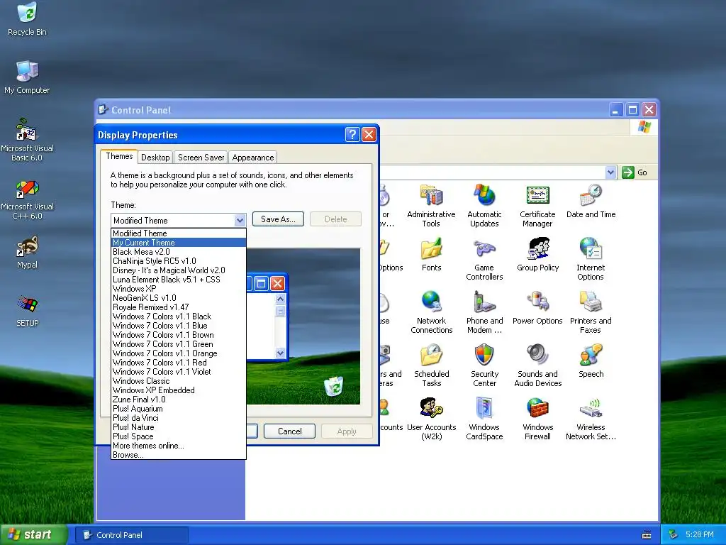Open Certificate Manager icon

[537, 206]
